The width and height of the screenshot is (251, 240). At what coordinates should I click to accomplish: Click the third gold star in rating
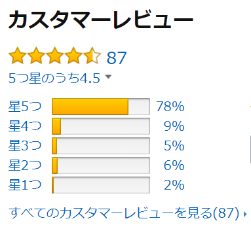coord(55,56)
